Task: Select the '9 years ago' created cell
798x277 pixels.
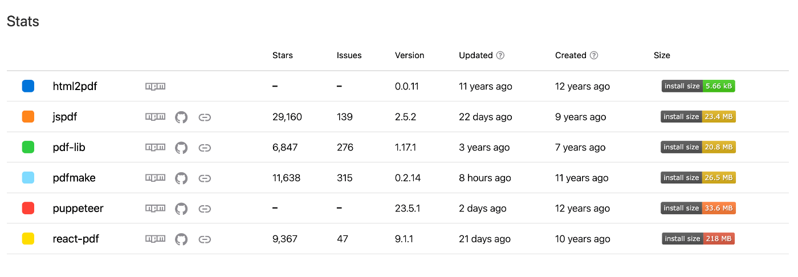Action: point(581,117)
